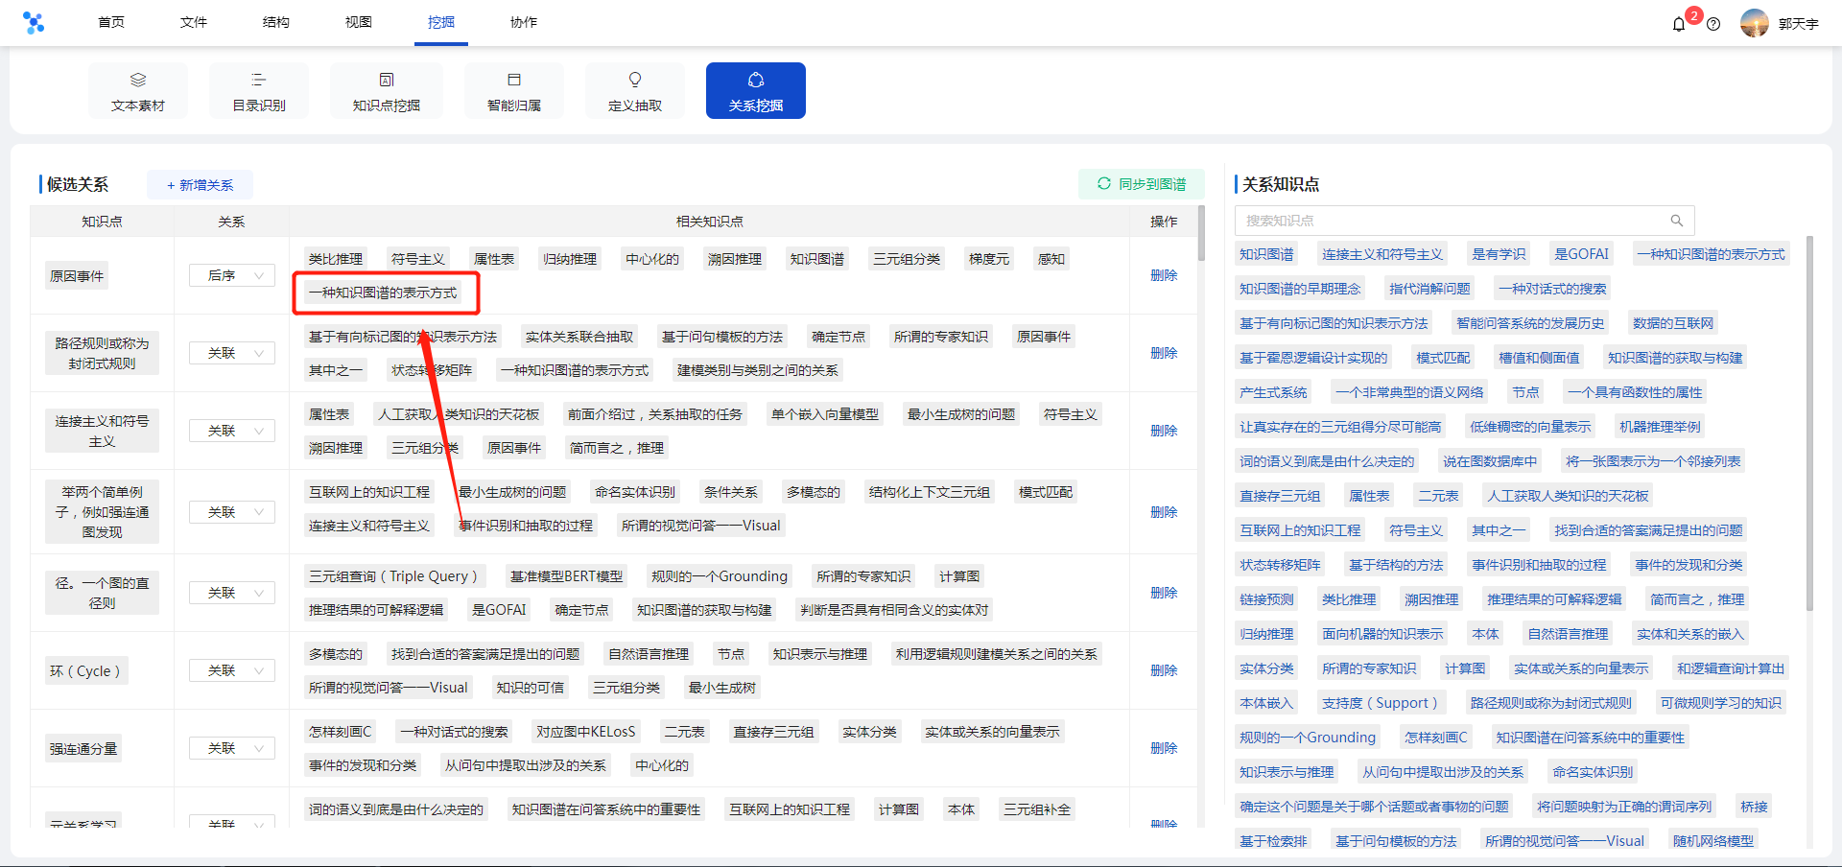
Task: Select the 挖掘 menu tab
Action: (x=441, y=22)
